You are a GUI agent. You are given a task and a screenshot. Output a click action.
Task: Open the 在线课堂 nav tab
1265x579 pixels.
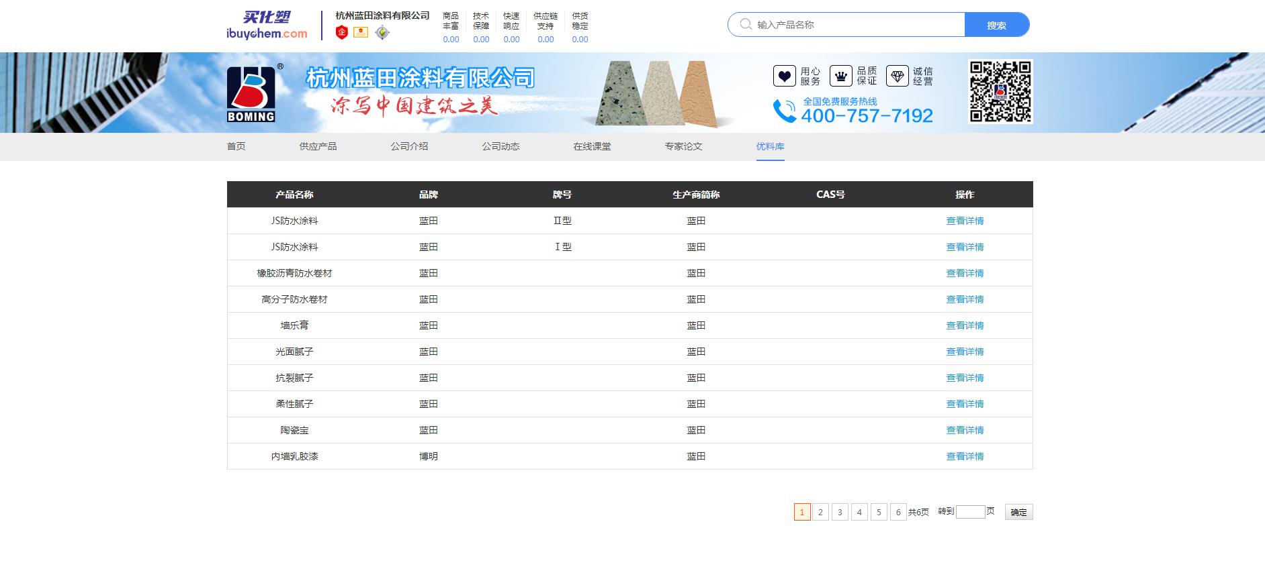[x=593, y=146]
